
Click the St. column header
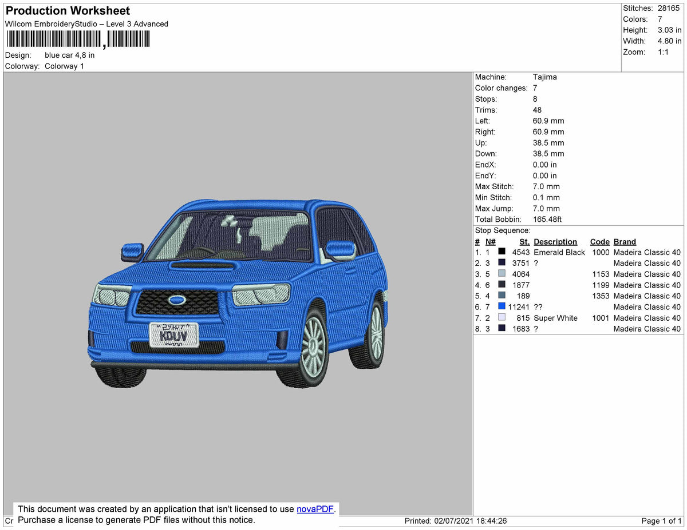pyautogui.click(x=524, y=241)
